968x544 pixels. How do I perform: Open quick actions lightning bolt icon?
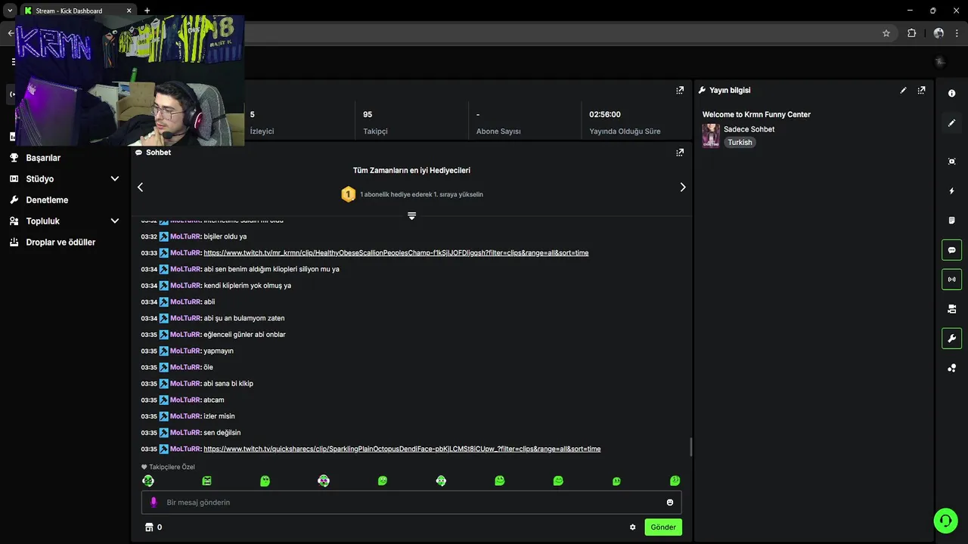(951, 191)
